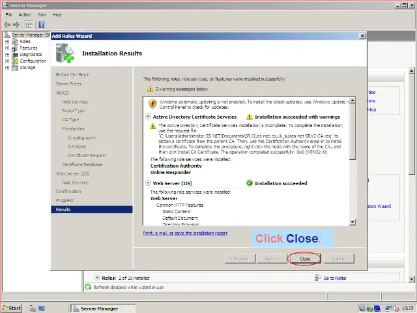Click the Progress wizard step
The image size is (417, 313).
click(65, 201)
